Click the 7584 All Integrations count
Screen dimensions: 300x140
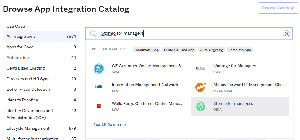coord(71,36)
